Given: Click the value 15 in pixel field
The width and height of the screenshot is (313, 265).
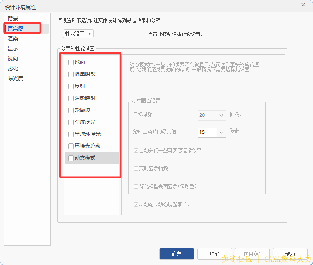Looking at the screenshot, I should click(202, 132).
